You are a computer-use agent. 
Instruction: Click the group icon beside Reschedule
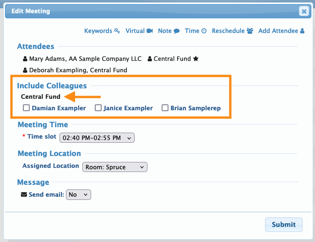(x=250, y=31)
